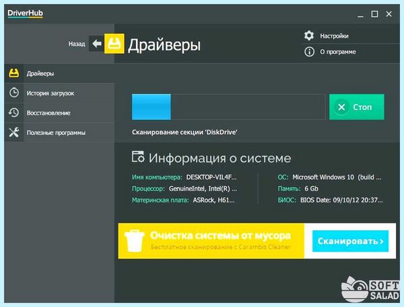
Task: Click the Память label
Action: point(289,189)
